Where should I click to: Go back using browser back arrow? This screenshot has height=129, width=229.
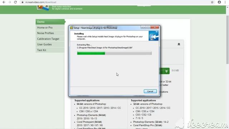tap(4, 2)
